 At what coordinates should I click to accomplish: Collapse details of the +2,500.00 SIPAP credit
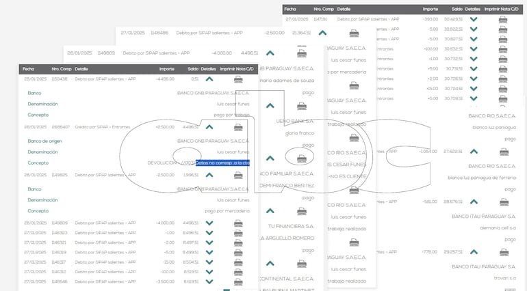209,127
